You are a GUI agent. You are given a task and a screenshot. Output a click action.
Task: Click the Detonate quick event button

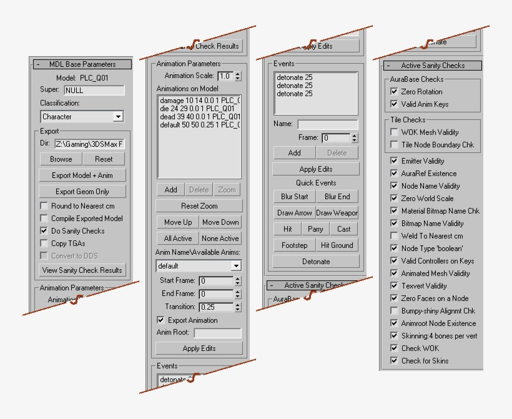(x=315, y=262)
